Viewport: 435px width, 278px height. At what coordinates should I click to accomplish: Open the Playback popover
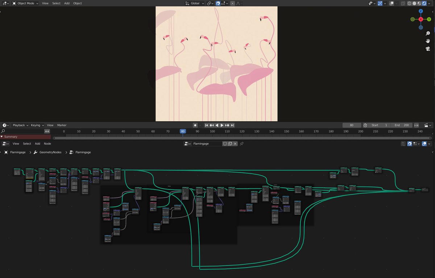tap(20, 125)
